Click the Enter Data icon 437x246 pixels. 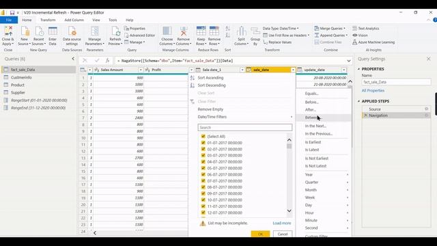(53, 36)
